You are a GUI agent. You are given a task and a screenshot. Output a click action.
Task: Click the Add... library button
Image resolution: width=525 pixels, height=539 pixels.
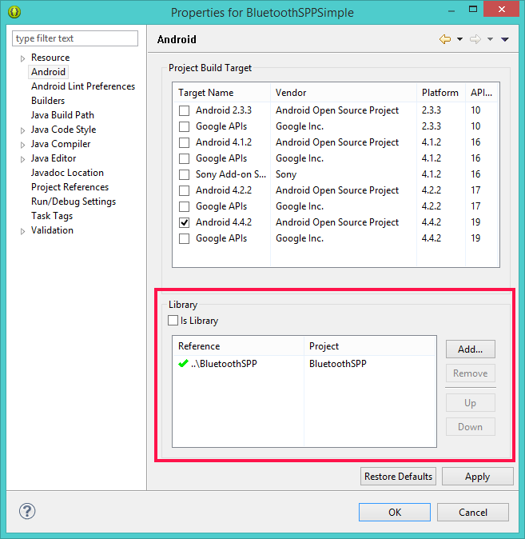tap(471, 349)
